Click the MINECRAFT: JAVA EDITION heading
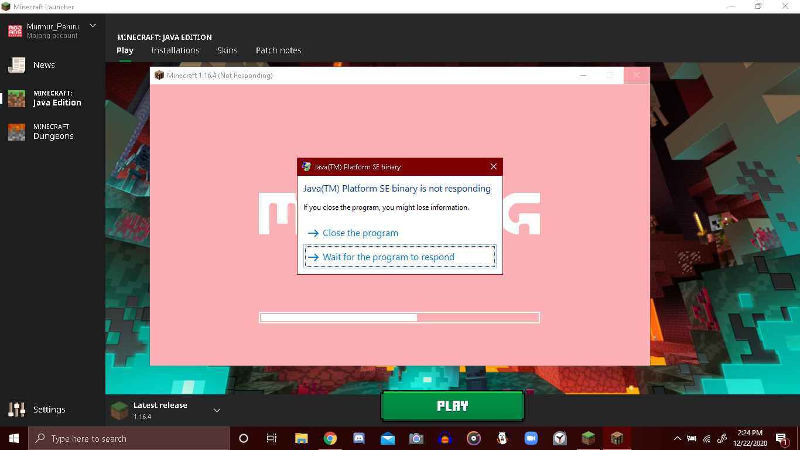This screenshot has width=800, height=450. point(165,37)
